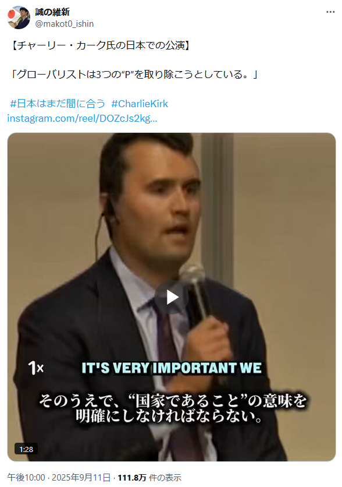
Task: Click the tweet headline 【チャーリー・カーク氏の日本での公演】
Action: point(101,45)
